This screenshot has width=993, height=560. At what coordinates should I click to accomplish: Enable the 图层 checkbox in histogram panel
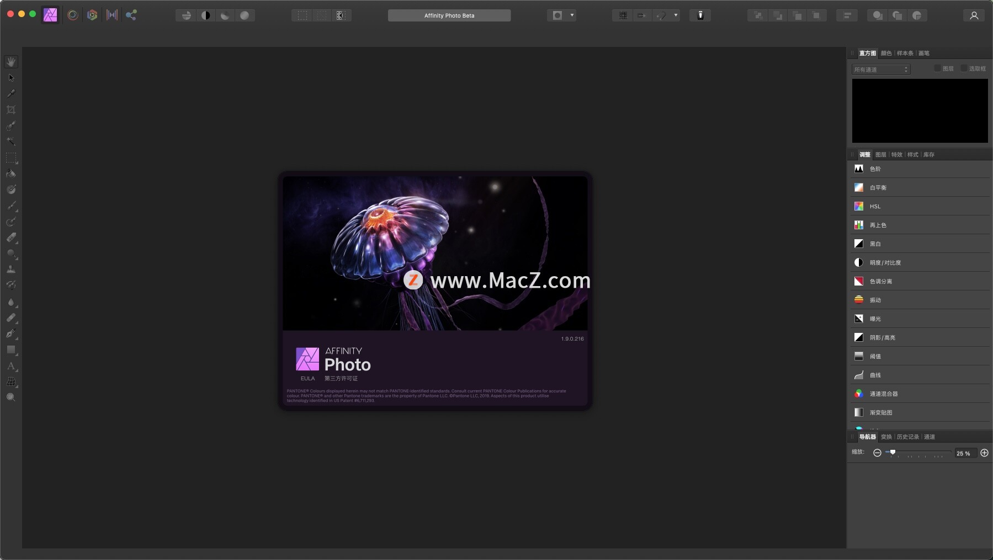[937, 68]
